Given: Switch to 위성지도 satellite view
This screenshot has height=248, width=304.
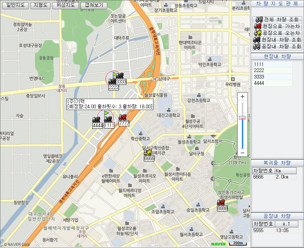Looking at the screenshot, I should click(65, 5).
